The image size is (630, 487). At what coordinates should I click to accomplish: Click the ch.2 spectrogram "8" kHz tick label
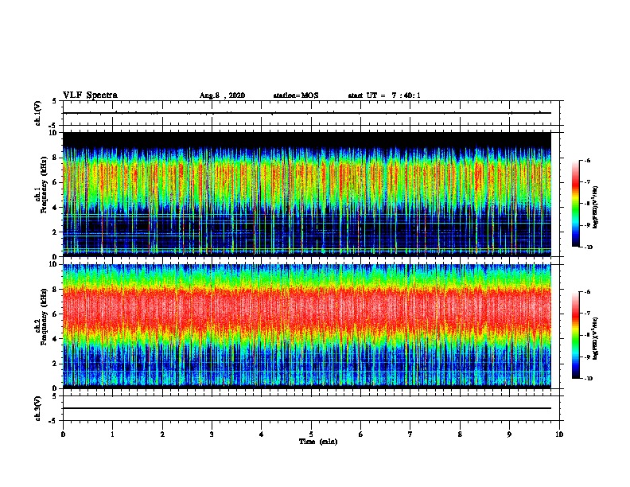55,290
